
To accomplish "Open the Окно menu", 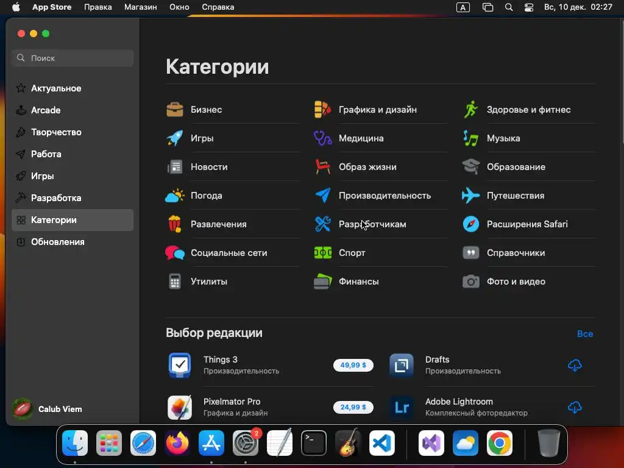I will pyautogui.click(x=179, y=7).
